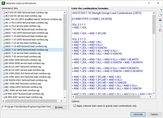Click the formulas editor scroll down arrow
Screen dimensions: 163x118
154,93
